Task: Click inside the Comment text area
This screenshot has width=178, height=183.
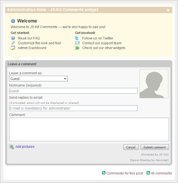Action: [89, 129]
